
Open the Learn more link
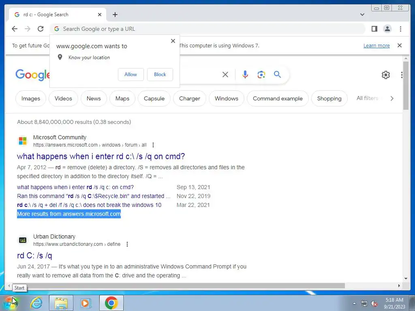click(x=376, y=45)
